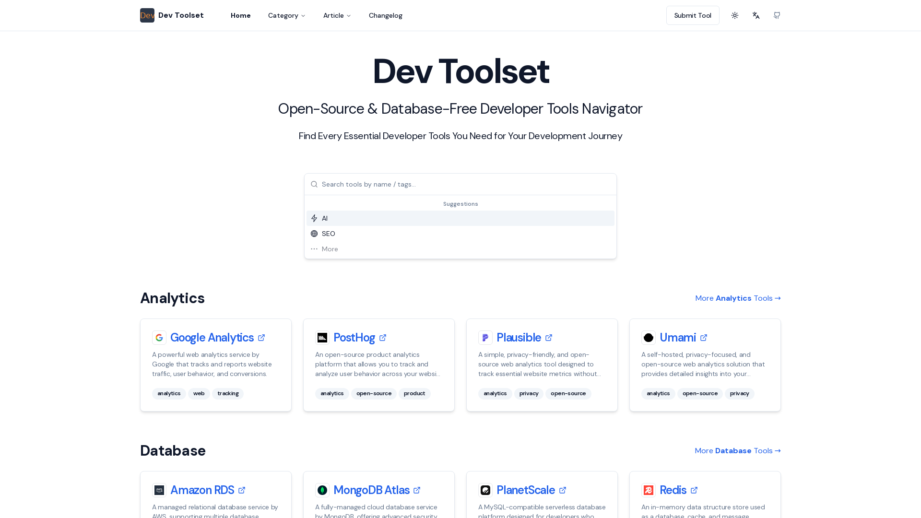921x518 pixels.
Task: Open the GitHub repository icon
Action: (x=777, y=15)
